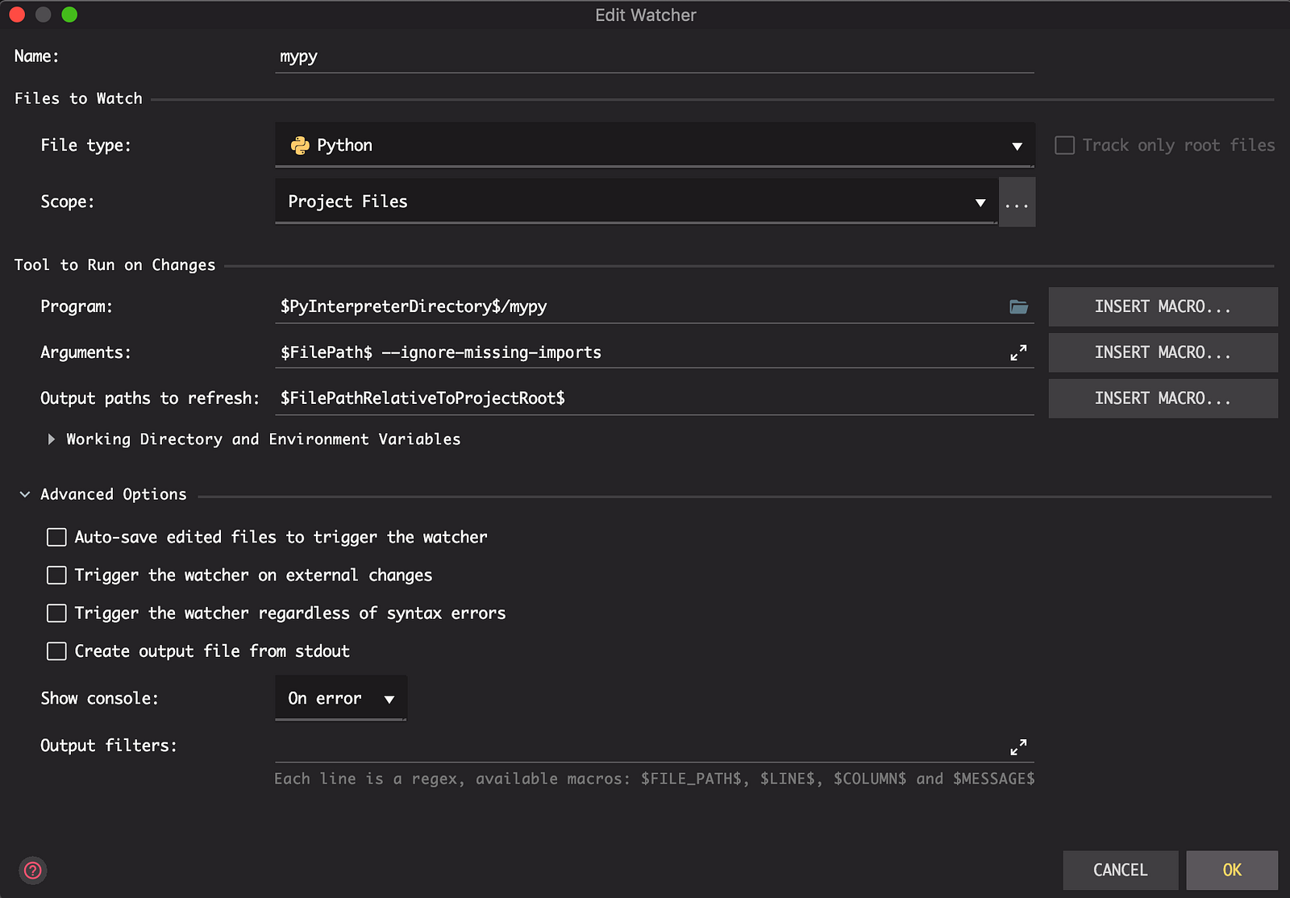The image size is (1290, 898).
Task: Toggle Trigger the watcher on external changes
Action: 56,576
